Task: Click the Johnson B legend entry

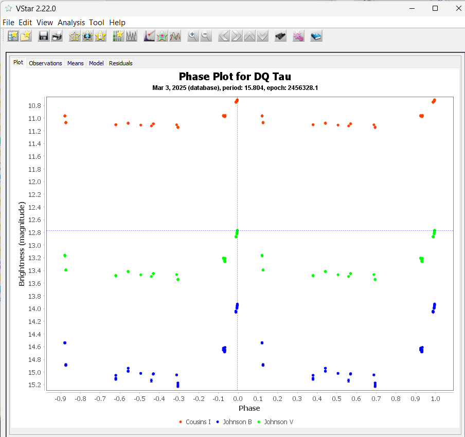Action: 234,422
